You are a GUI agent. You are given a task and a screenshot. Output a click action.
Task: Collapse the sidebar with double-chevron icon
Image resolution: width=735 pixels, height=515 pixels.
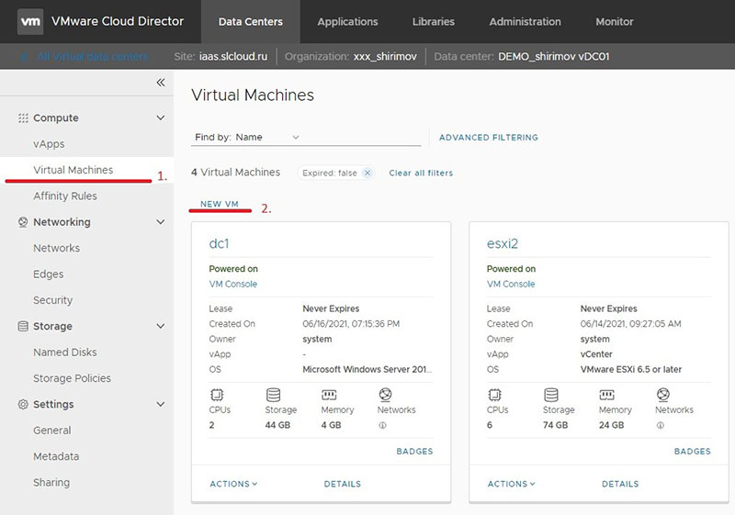pos(161,83)
